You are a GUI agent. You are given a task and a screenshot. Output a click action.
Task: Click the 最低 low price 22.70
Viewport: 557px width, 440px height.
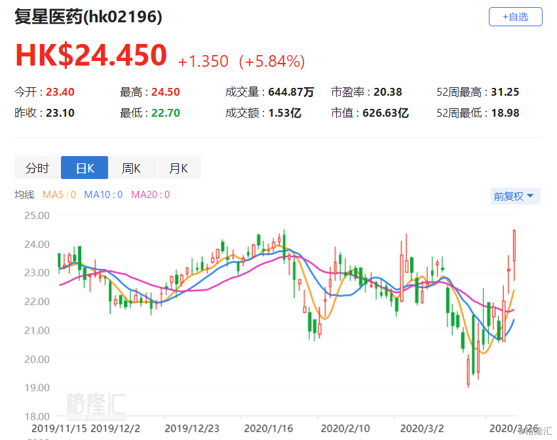pyautogui.click(x=166, y=113)
